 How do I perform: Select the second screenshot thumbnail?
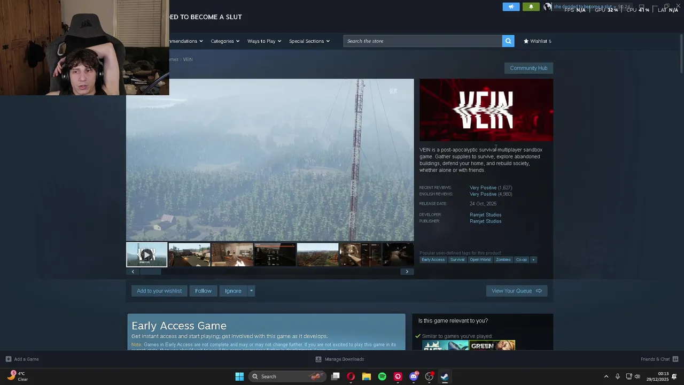point(189,255)
